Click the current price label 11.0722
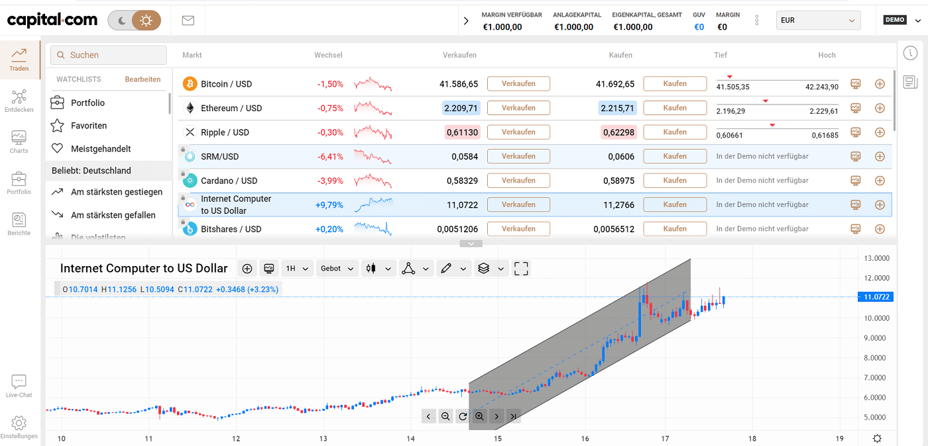Screen dimensions: 928x446 (876, 297)
